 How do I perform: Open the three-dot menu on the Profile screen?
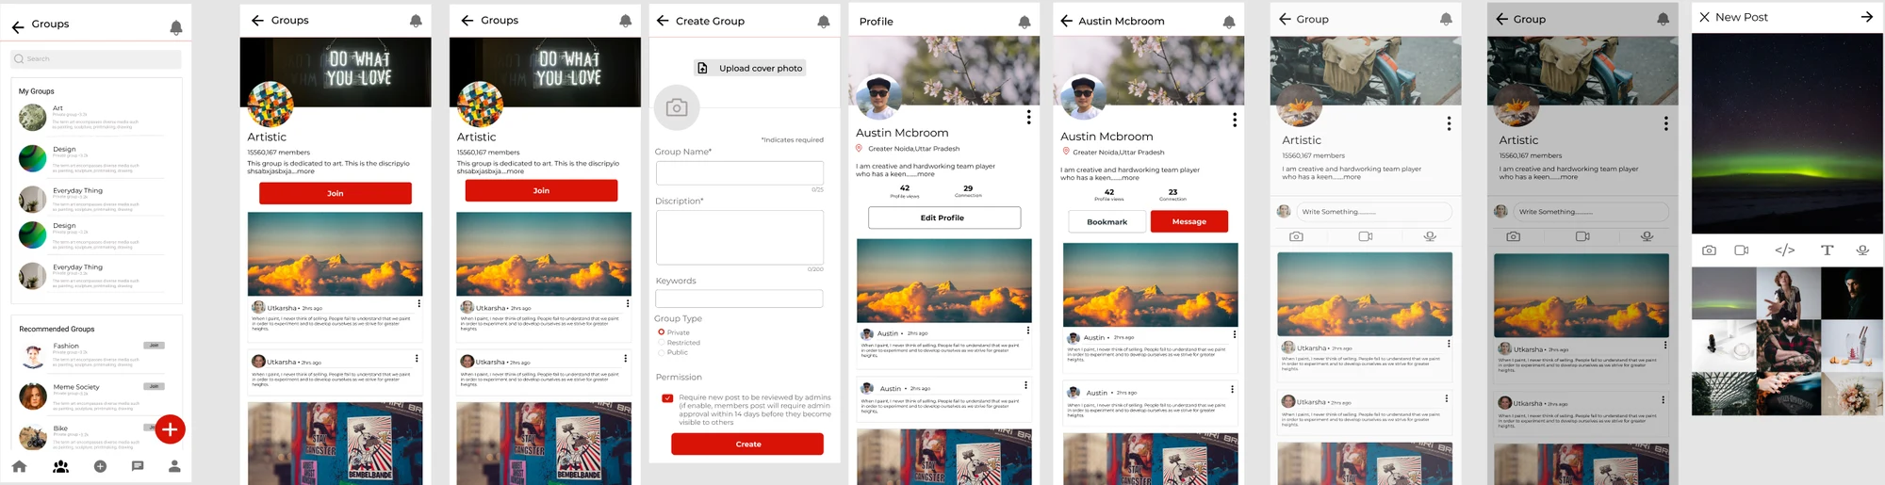[1028, 117]
